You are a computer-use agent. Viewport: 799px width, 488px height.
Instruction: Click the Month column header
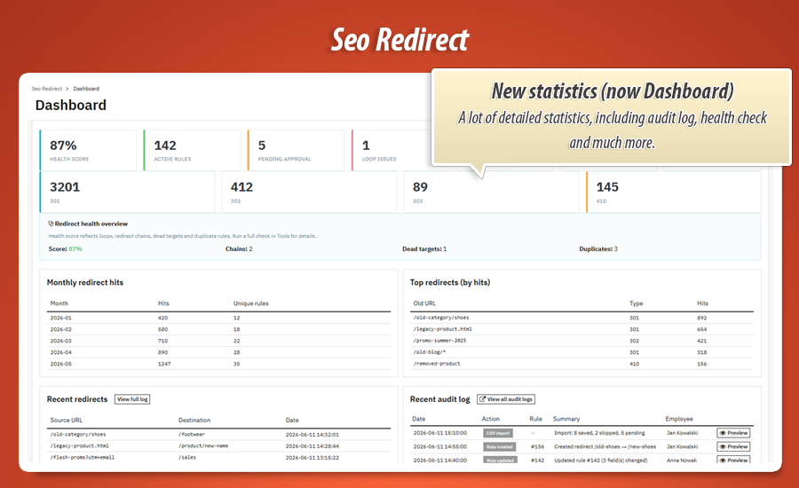59,303
